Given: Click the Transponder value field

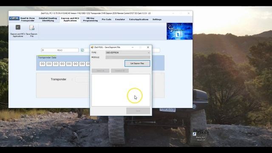Looking at the screenshot, I should pyautogui.click(x=82, y=79).
